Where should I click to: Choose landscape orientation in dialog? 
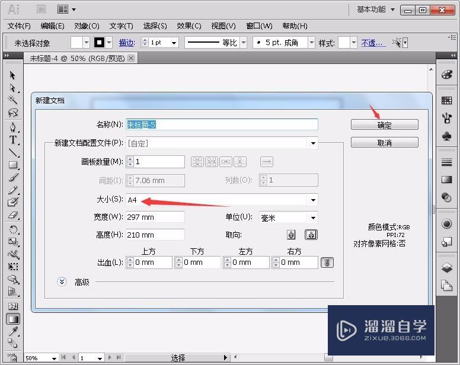click(311, 235)
